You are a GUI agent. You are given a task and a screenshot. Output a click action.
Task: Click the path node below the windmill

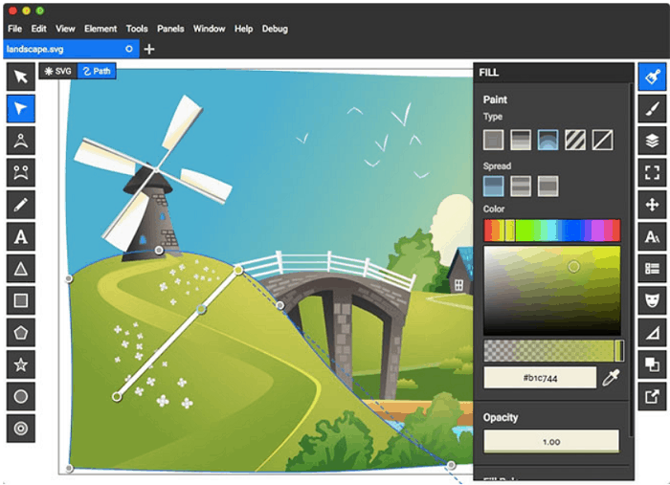click(159, 250)
